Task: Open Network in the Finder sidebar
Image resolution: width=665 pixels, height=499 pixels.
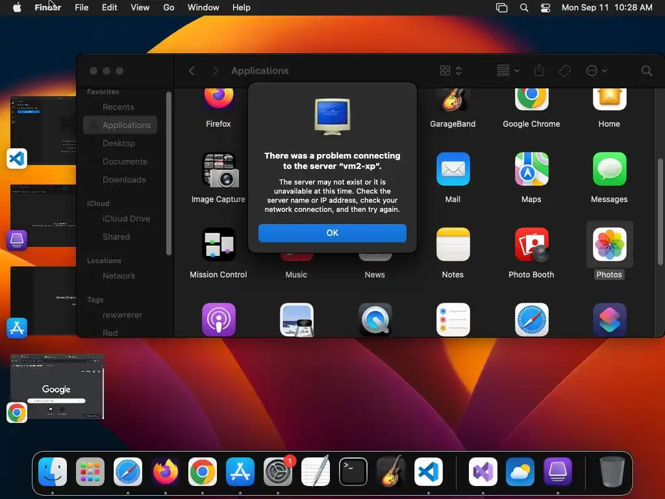Action: 120,275
